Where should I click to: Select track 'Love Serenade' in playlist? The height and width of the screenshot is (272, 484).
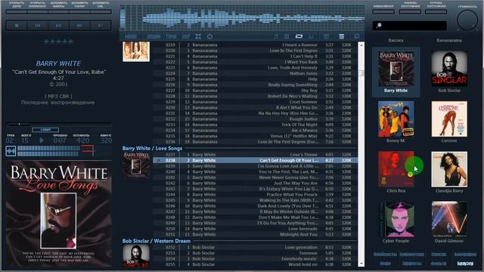(255, 229)
